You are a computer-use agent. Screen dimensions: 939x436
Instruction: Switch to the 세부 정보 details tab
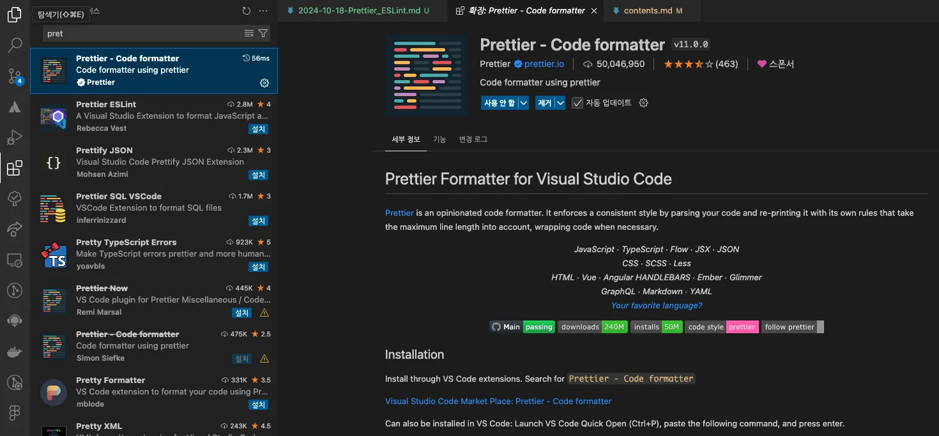coord(406,139)
